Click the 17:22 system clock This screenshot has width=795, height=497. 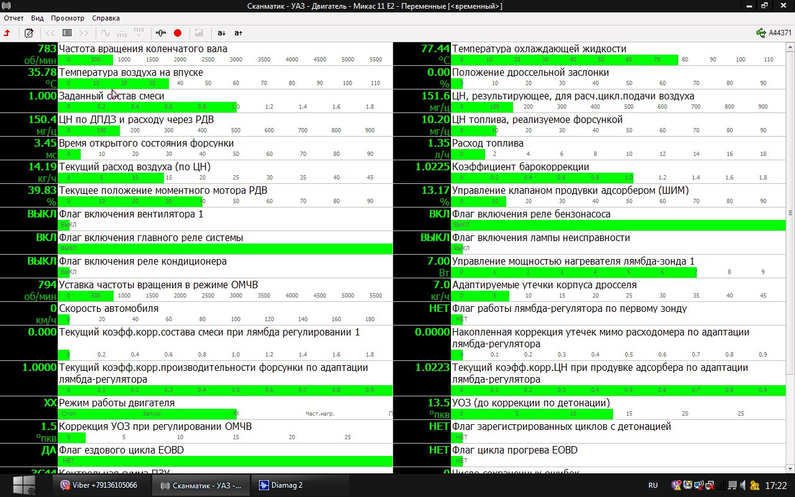[x=776, y=485]
